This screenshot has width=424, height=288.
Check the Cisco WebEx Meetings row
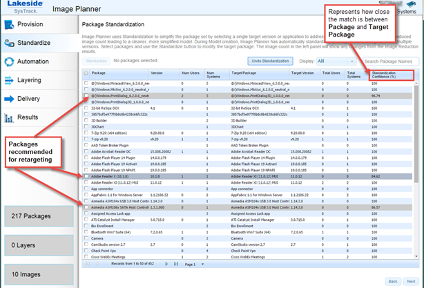coord(86,257)
